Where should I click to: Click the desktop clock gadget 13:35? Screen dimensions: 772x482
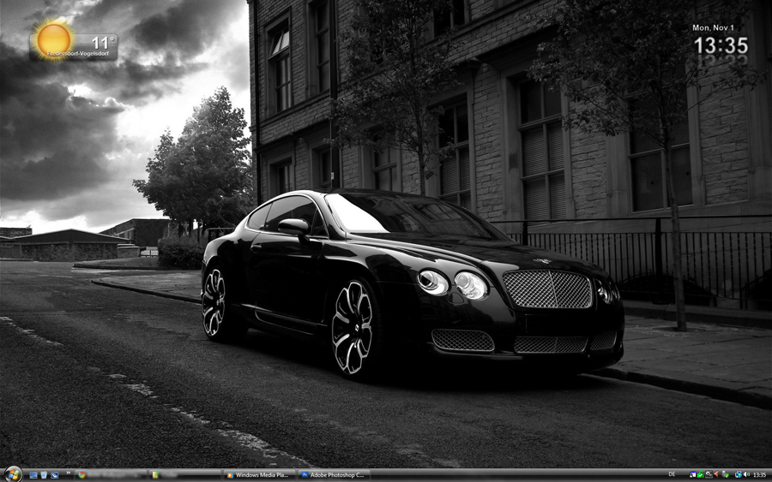[721, 45]
